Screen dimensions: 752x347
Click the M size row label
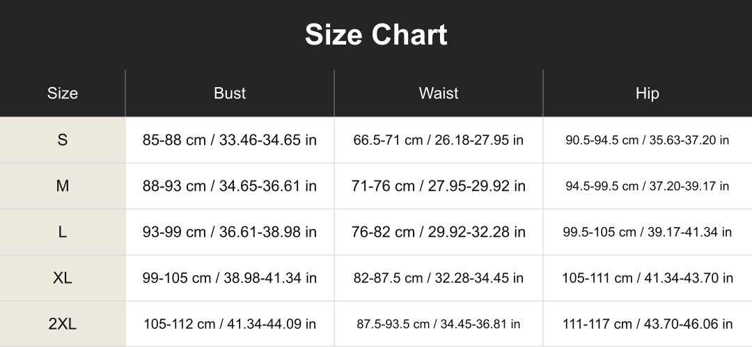63,186
